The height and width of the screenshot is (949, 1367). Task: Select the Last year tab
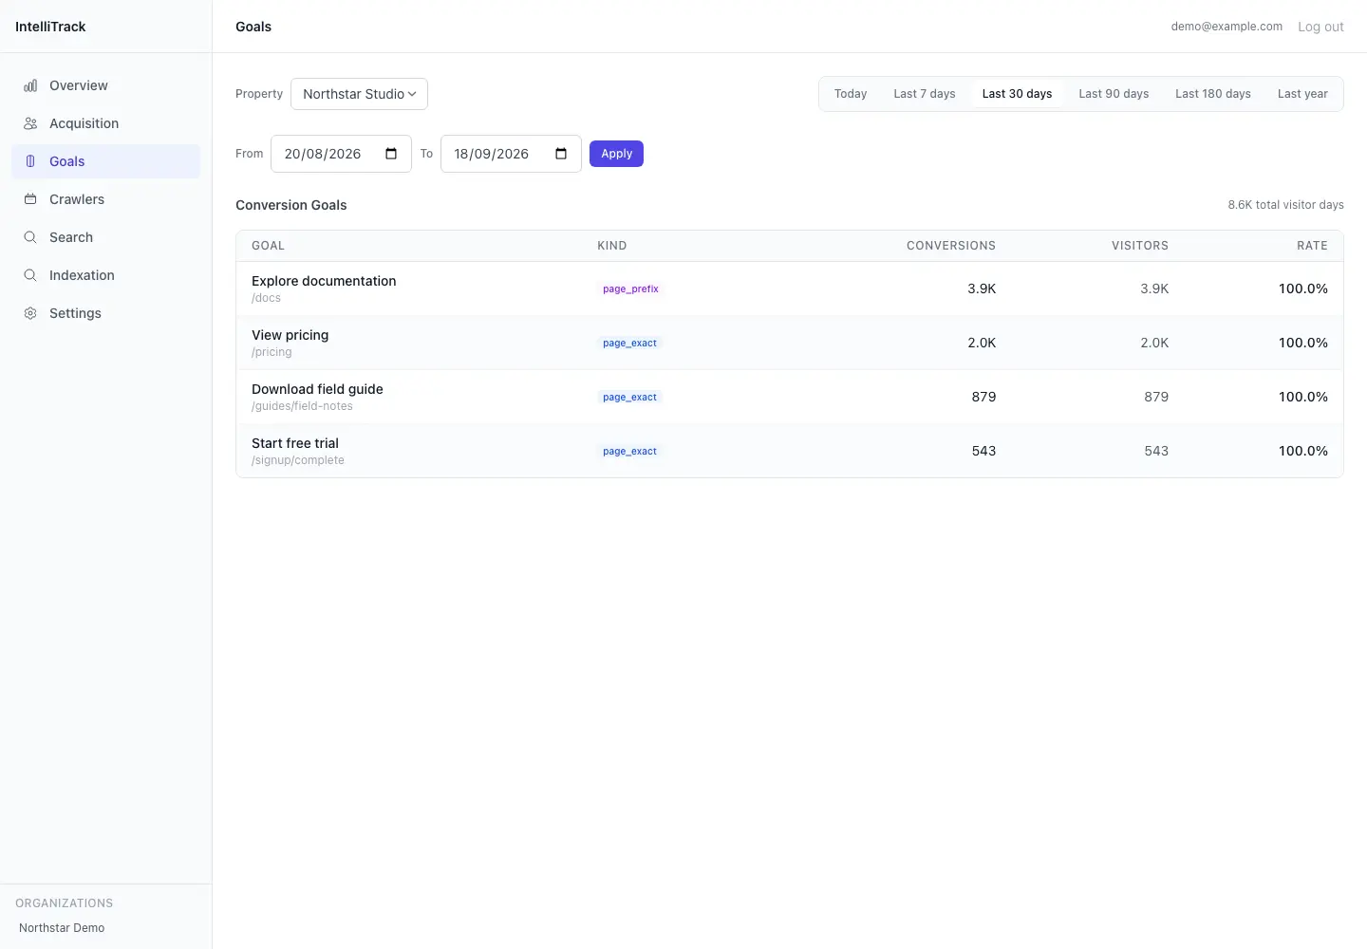[1302, 94]
